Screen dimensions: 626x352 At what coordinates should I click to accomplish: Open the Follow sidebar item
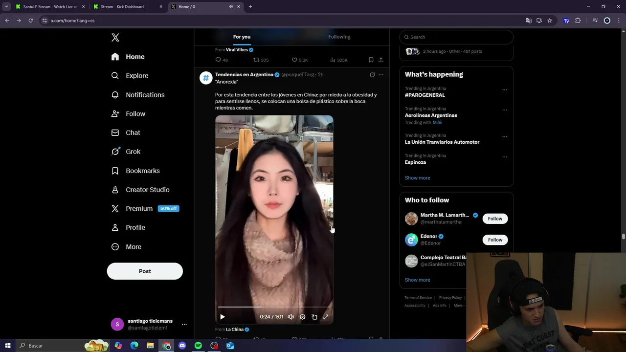click(x=129, y=113)
